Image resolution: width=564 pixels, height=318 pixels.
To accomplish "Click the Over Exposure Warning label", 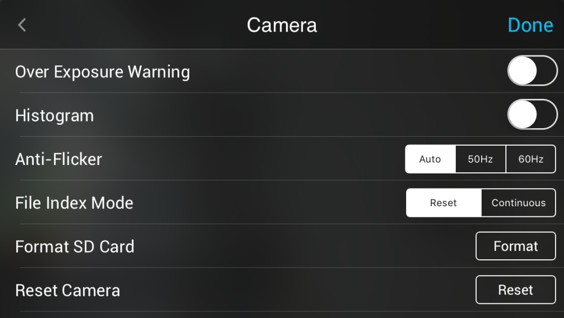I will (103, 72).
